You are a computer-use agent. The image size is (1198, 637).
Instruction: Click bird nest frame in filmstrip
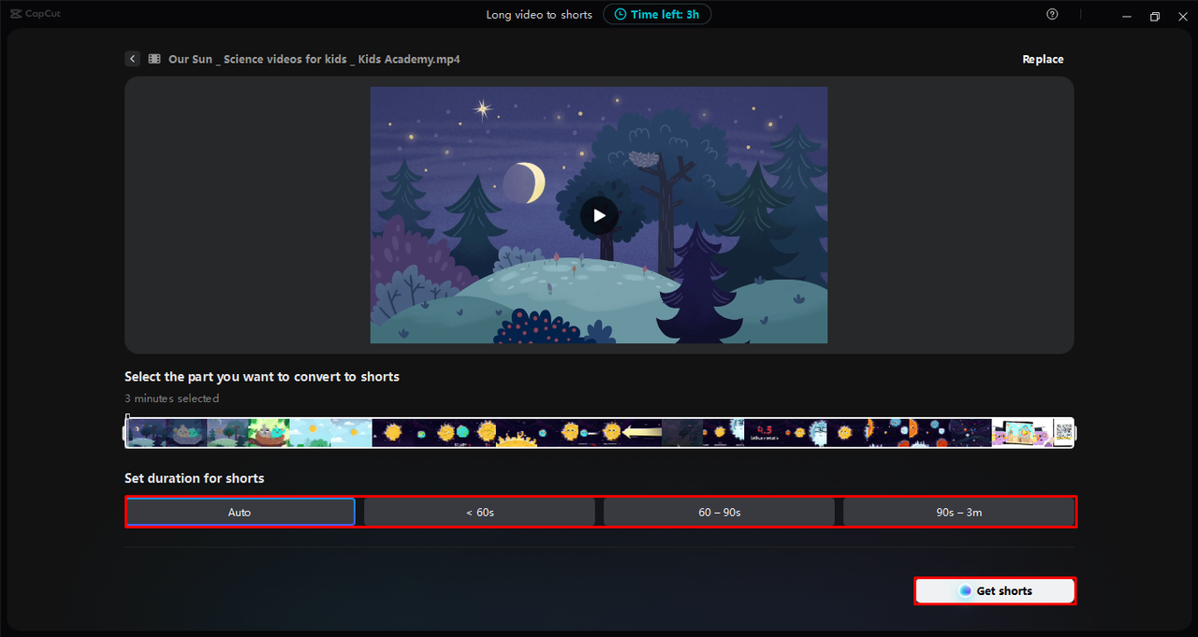point(269,432)
